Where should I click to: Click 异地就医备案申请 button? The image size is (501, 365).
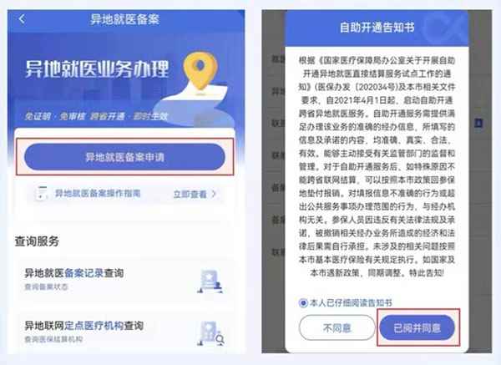point(124,157)
